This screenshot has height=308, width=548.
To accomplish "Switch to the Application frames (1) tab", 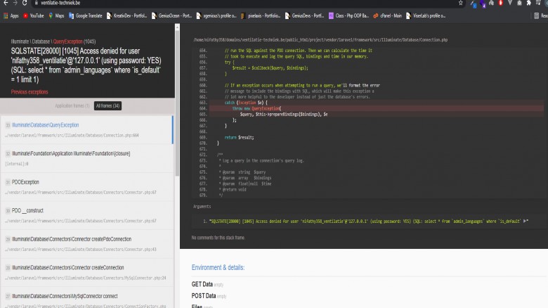I will (x=73, y=105).
